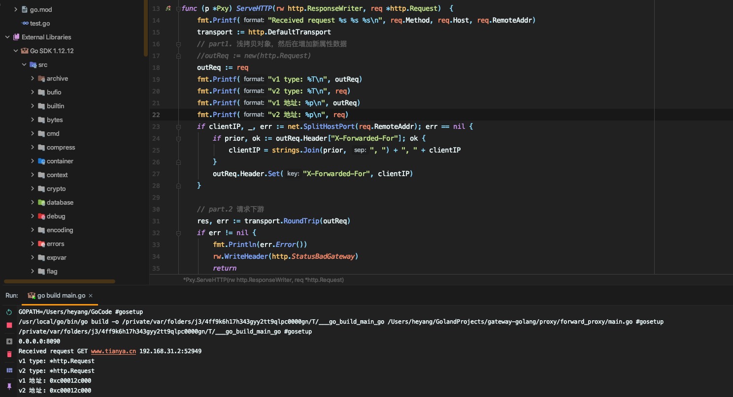Expand the archive folder arrow
The width and height of the screenshot is (733, 397).
33,78
